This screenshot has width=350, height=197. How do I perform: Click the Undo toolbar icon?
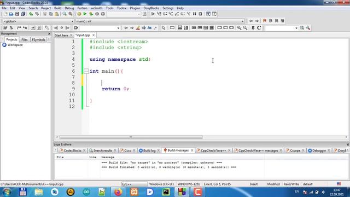(31, 14)
